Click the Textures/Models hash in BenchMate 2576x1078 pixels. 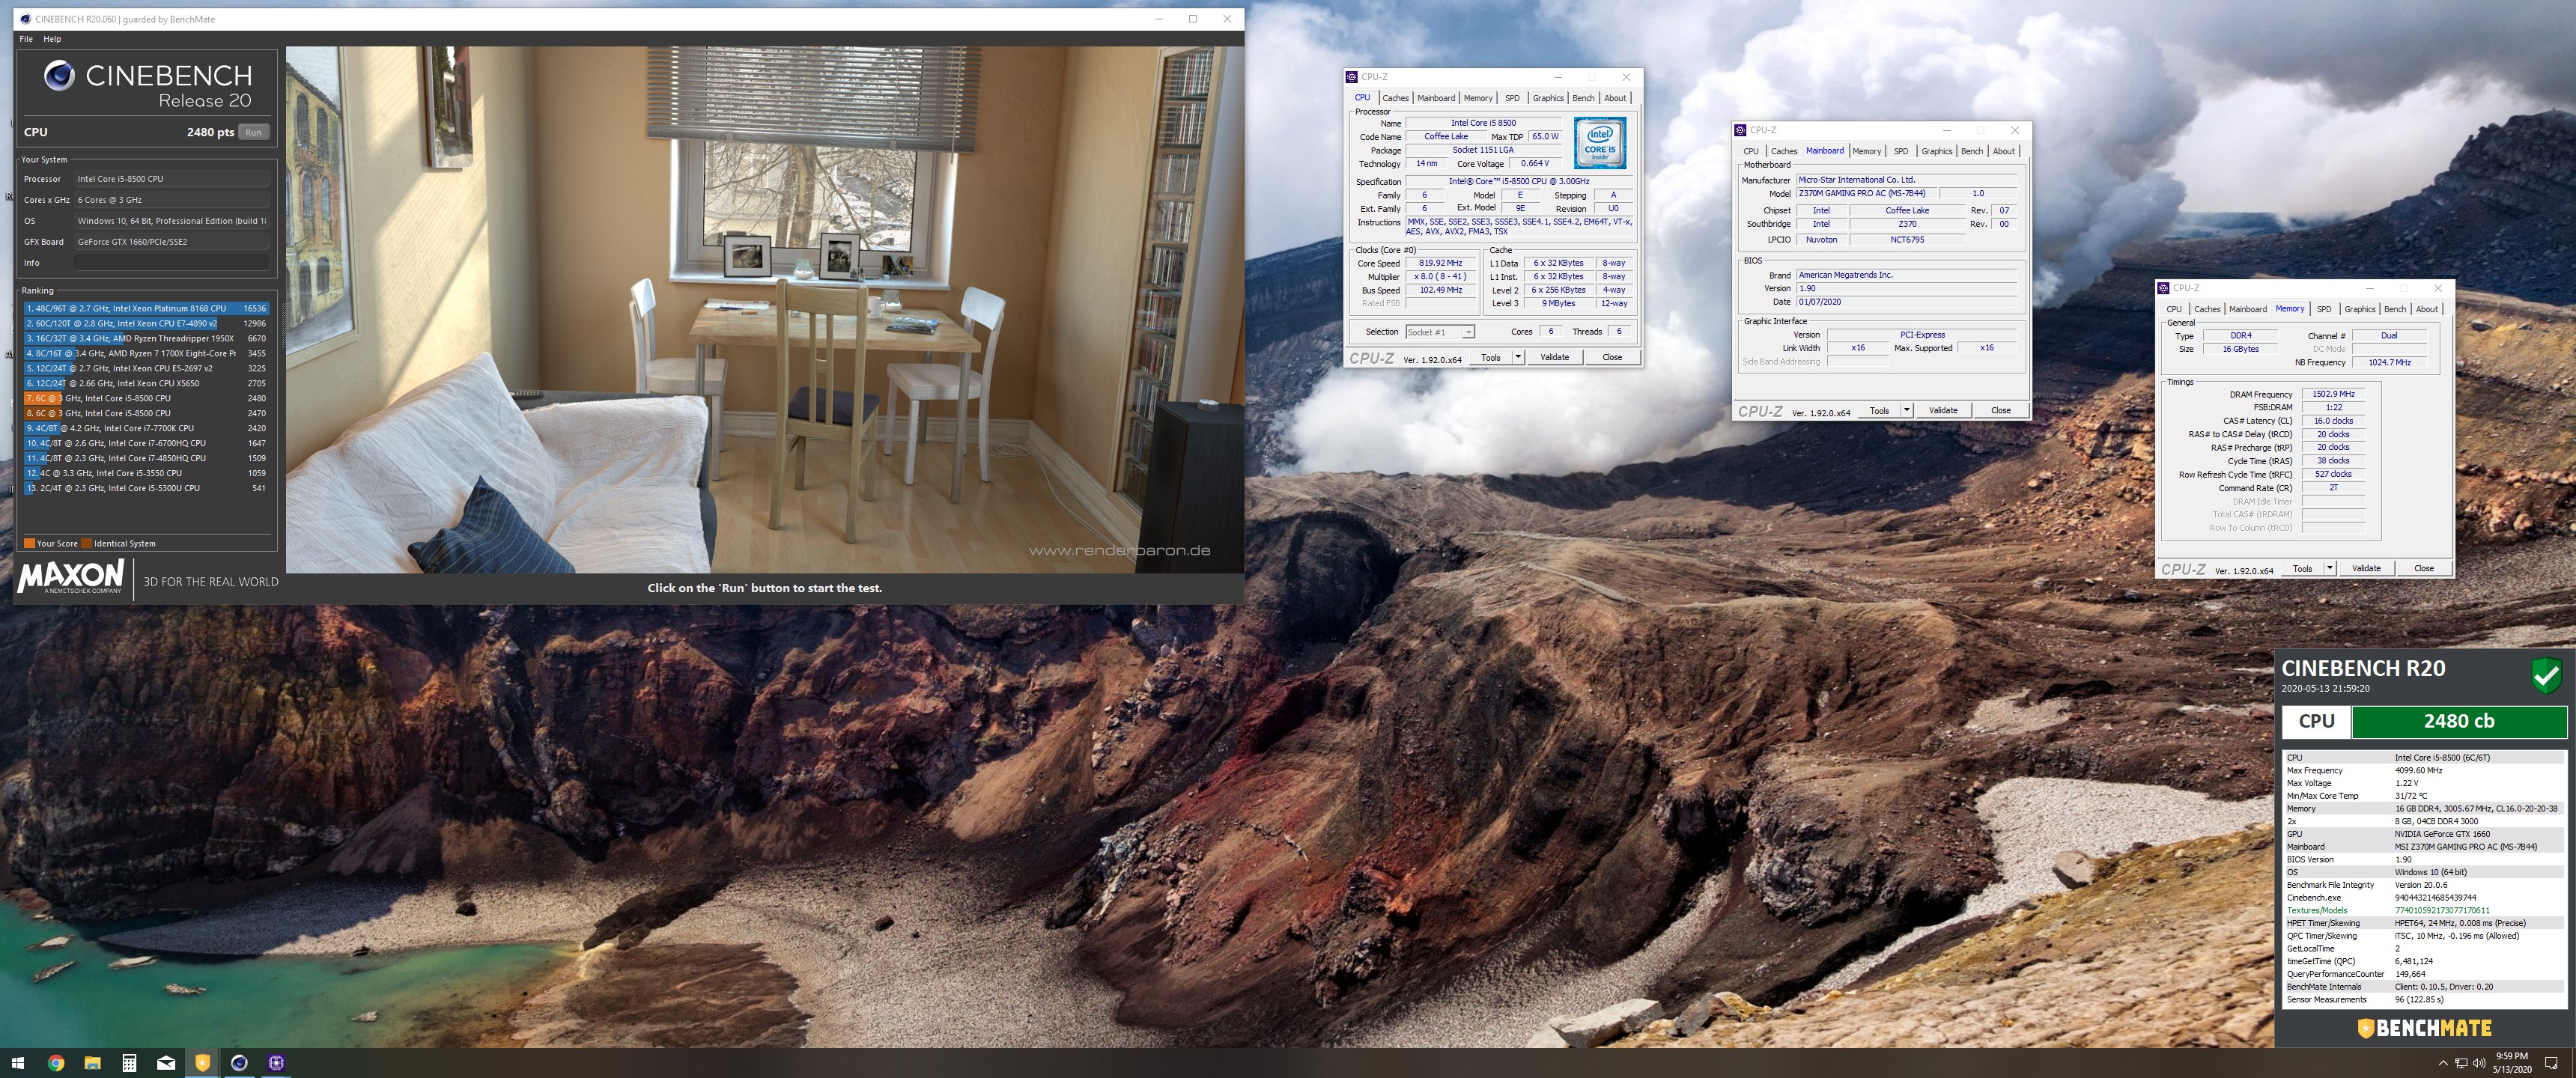[2442, 911]
